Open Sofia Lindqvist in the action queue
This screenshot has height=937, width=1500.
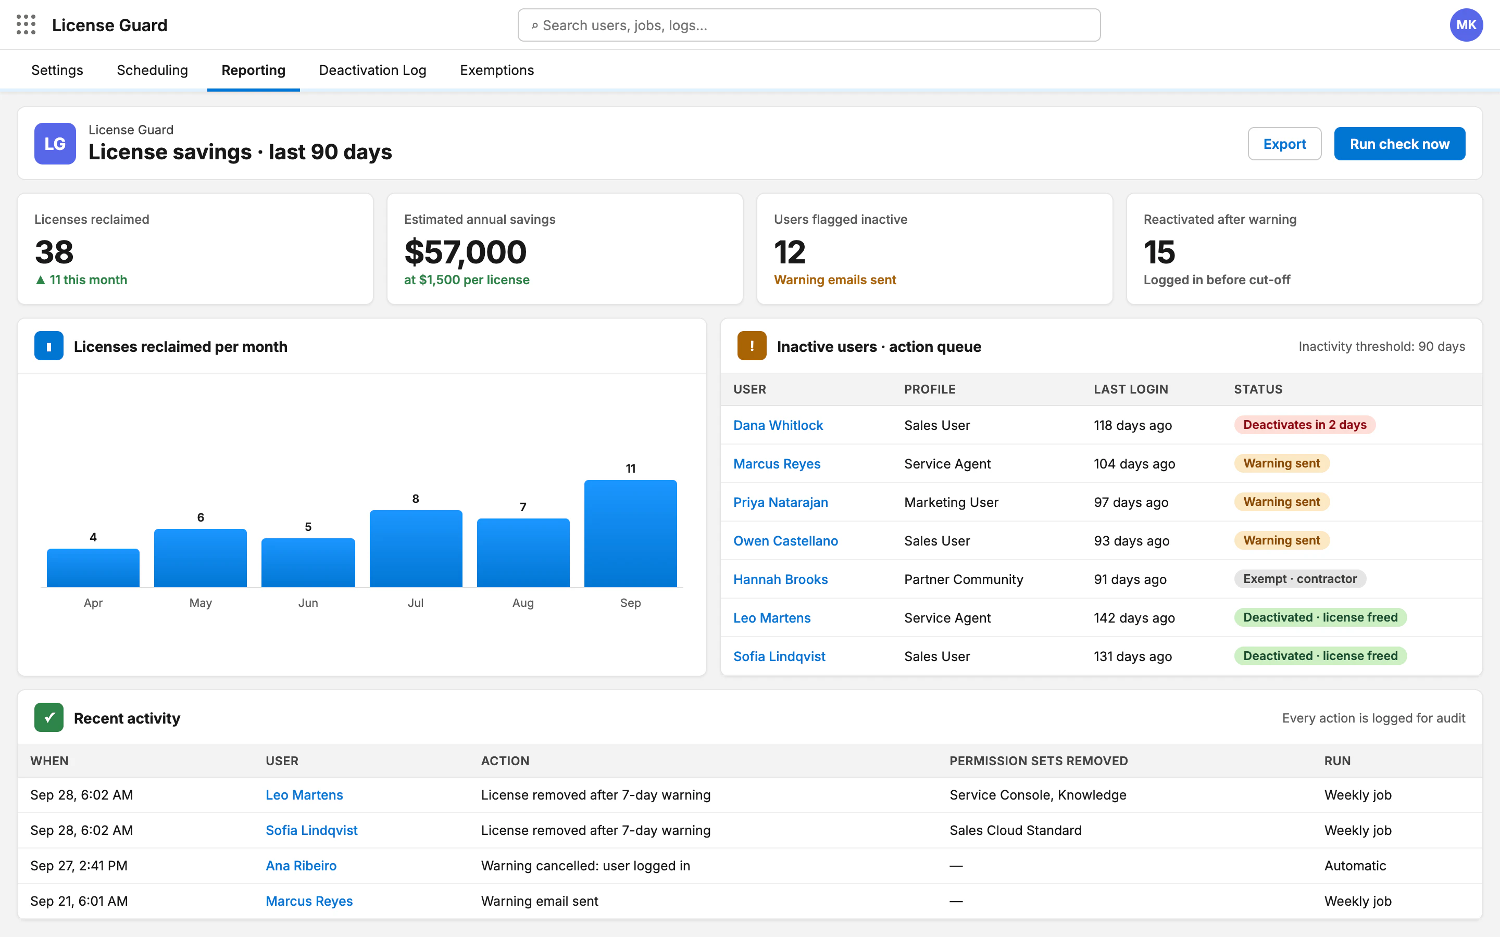tap(779, 656)
